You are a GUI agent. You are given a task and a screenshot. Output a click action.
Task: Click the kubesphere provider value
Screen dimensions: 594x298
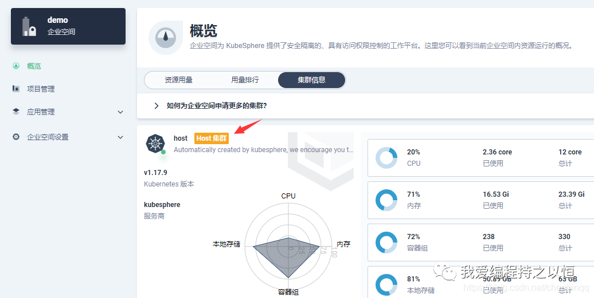pos(162,205)
